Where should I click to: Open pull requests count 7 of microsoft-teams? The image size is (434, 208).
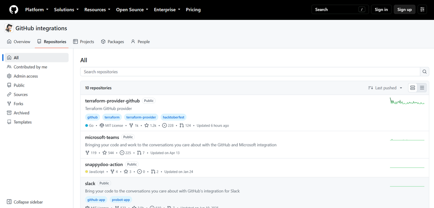[141, 153]
